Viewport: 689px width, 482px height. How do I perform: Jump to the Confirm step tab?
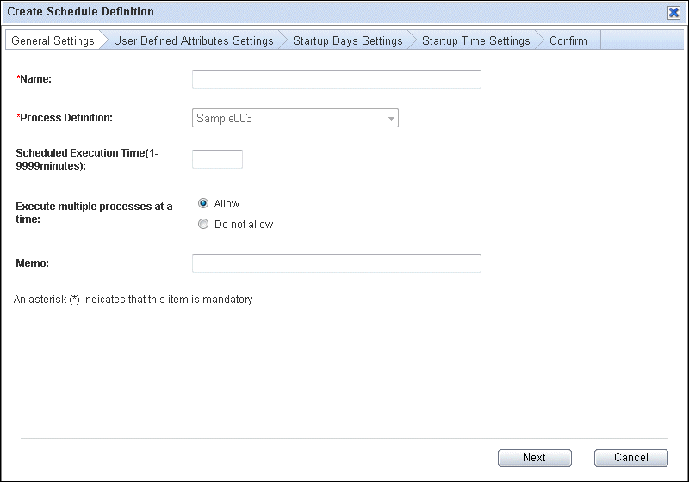click(x=568, y=40)
